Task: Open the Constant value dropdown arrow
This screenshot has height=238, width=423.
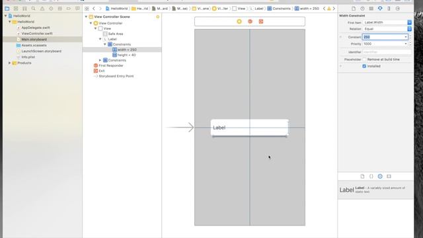Action: click(406, 37)
